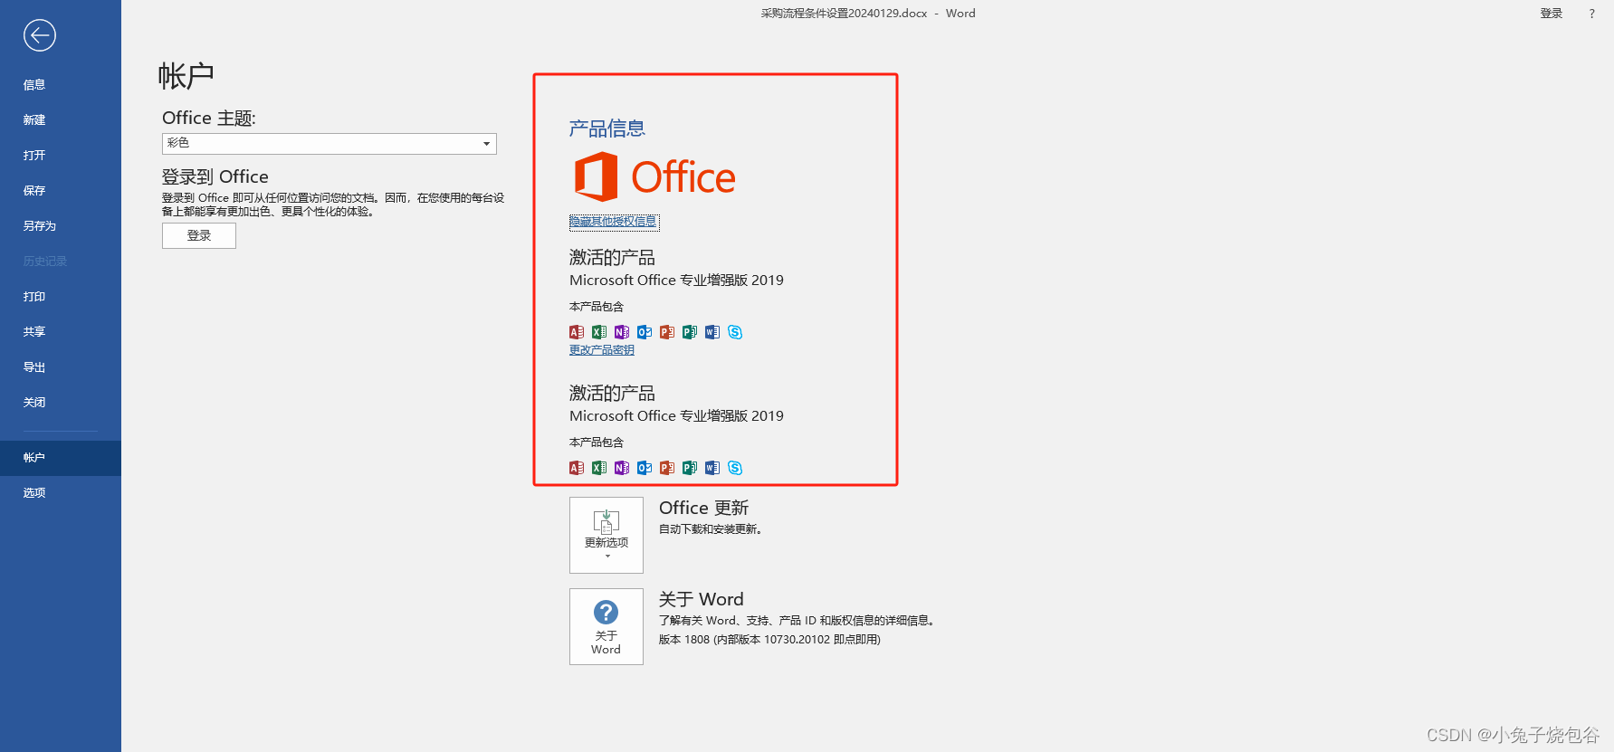Open the Office 主题 theme dropdown
1614x752 pixels.
click(329, 143)
